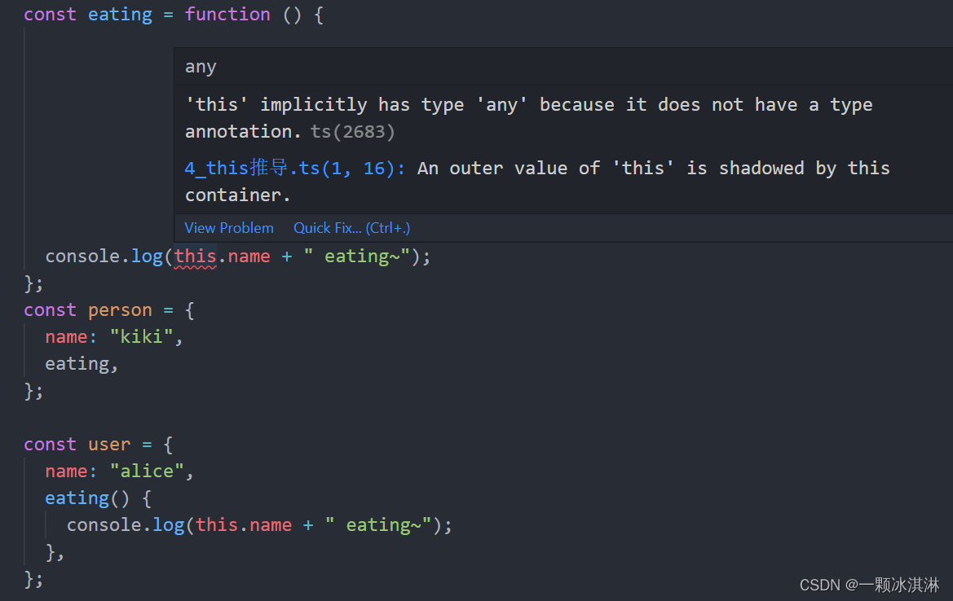Click the " eating~" string in last log
Image resolution: width=953 pixels, height=601 pixels.
coord(378,524)
